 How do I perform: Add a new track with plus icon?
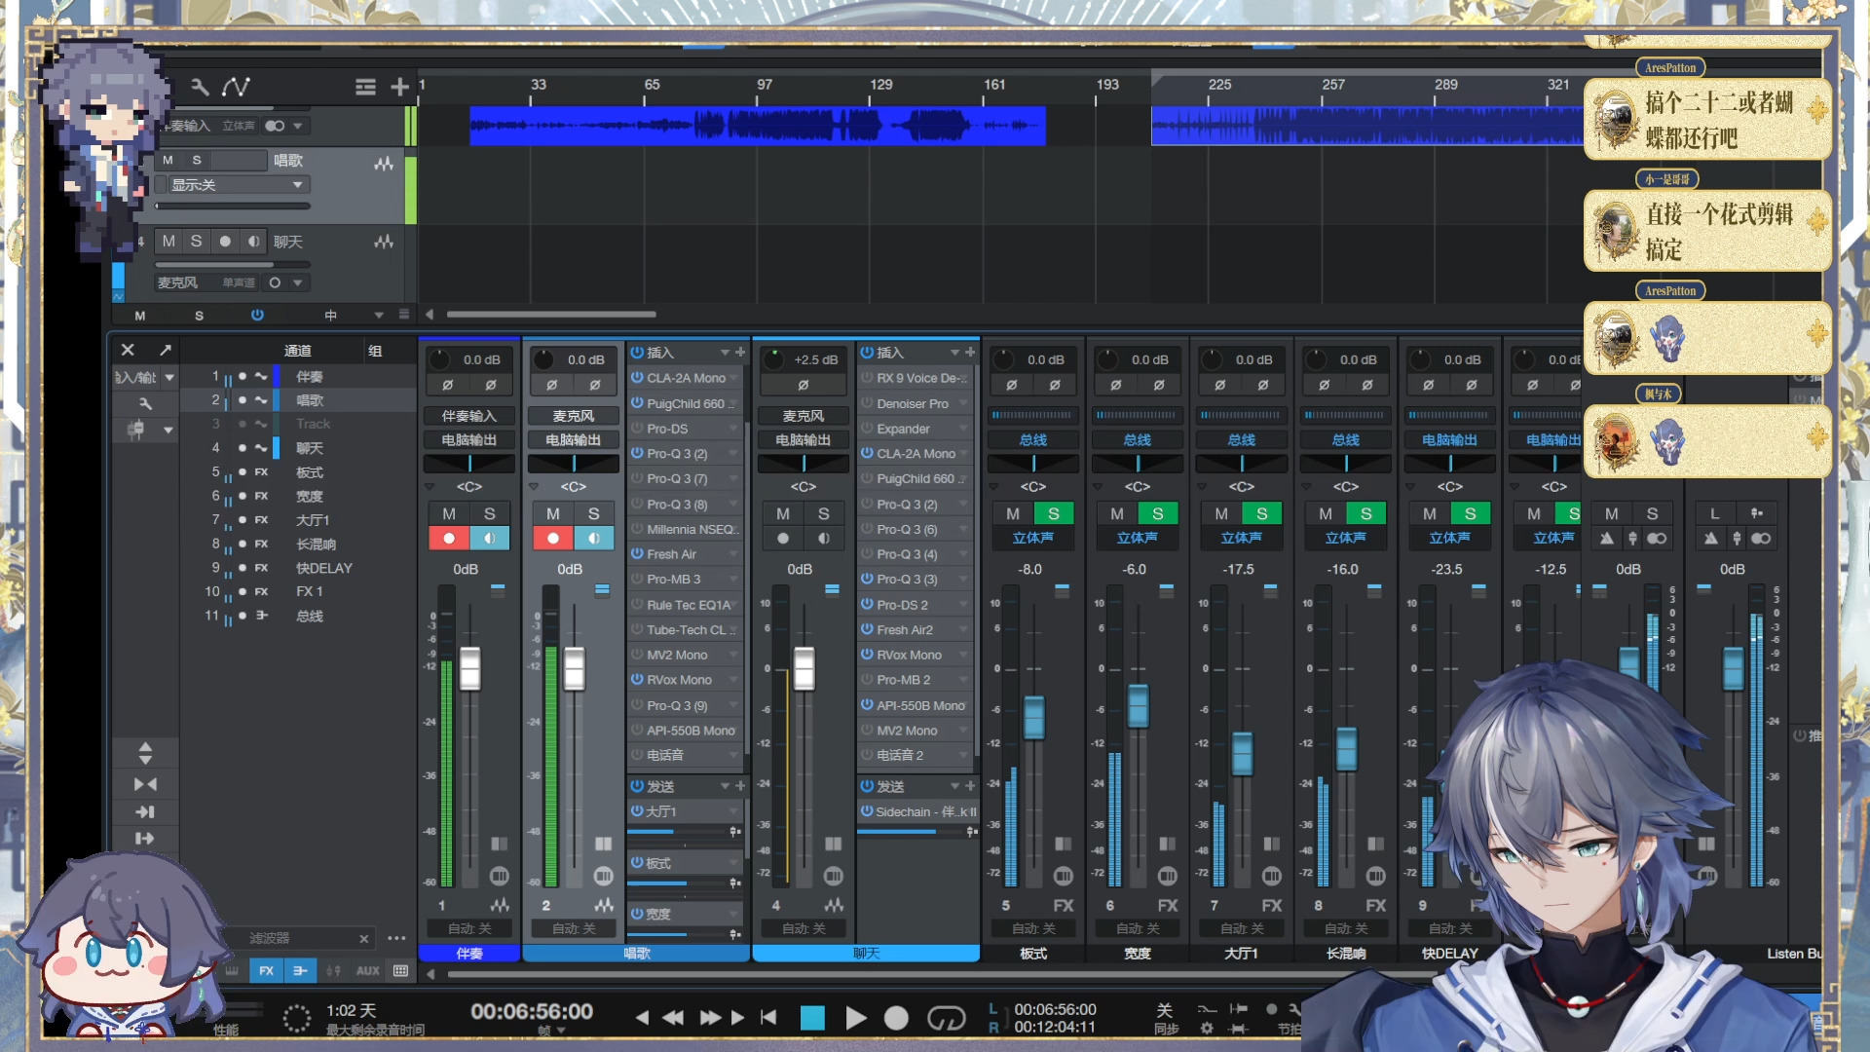399,88
